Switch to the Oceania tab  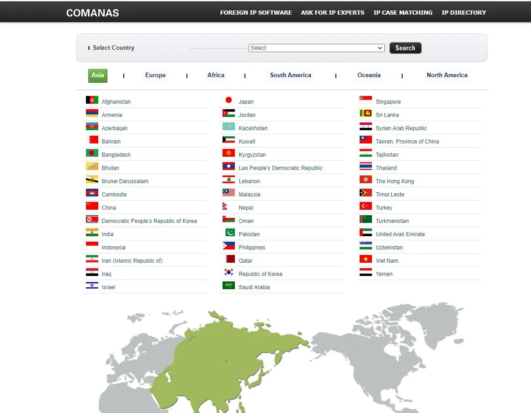tap(369, 75)
